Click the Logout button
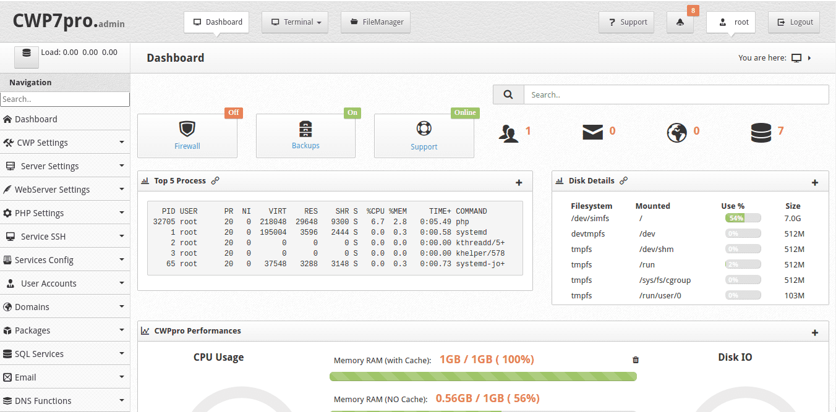Viewport: 836px width, 412px height. click(794, 22)
